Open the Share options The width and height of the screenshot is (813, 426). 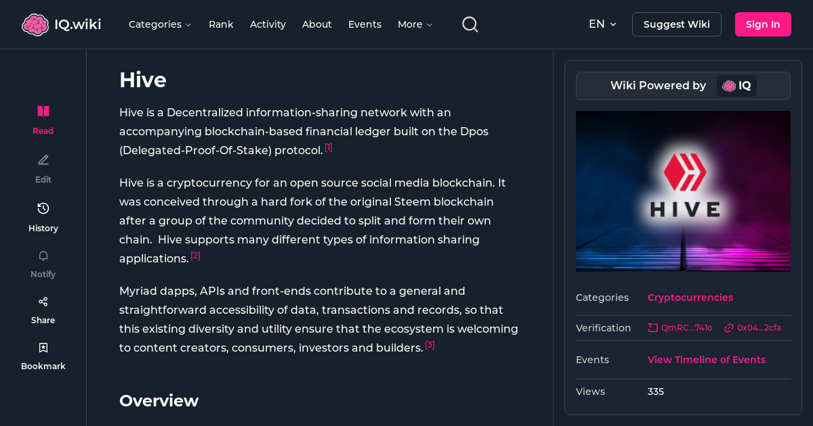point(43,301)
